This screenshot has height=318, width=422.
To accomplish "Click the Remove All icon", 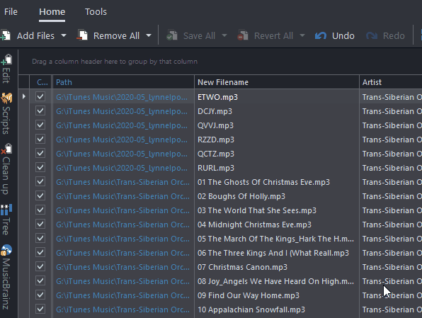I will click(x=82, y=35).
